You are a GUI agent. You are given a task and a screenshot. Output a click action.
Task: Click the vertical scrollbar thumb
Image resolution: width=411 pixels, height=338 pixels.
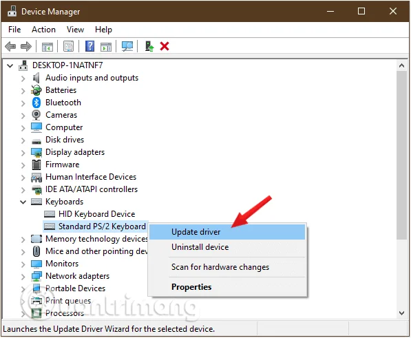tap(401, 155)
